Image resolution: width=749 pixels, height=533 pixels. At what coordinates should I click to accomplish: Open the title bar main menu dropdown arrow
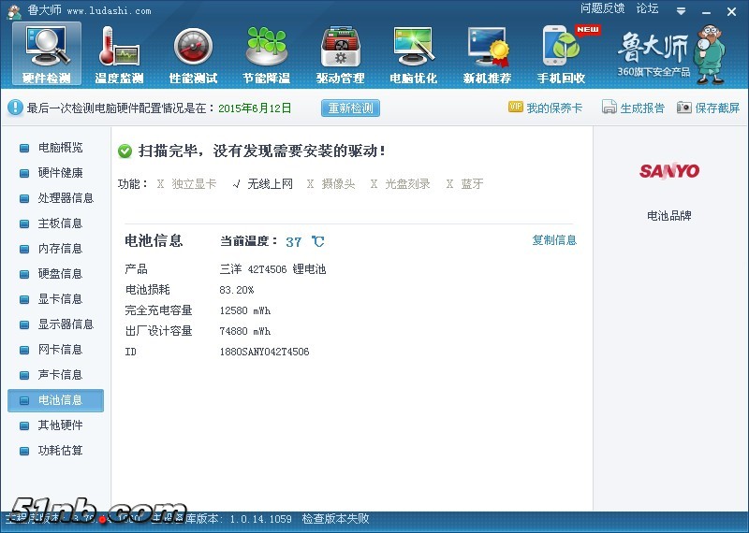(681, 10)
